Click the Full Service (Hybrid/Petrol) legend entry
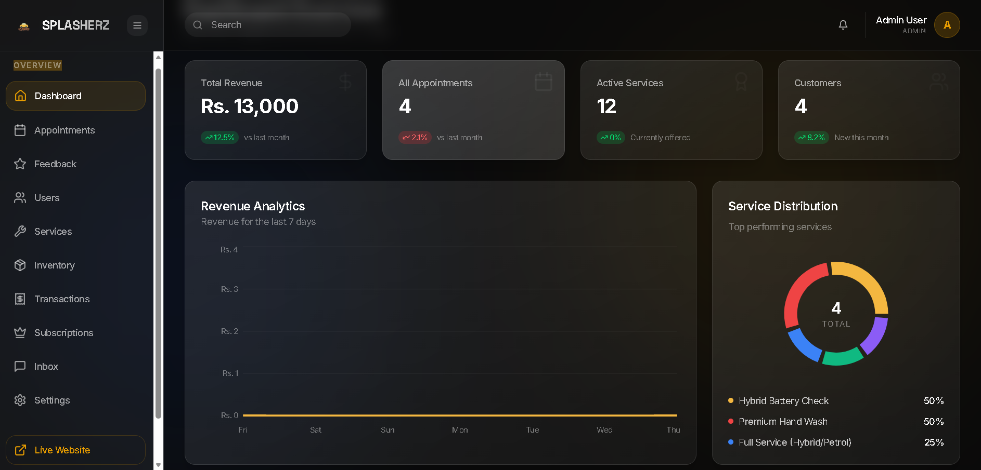The width and height of the screenshot is (981, 470). coord(836,442)
